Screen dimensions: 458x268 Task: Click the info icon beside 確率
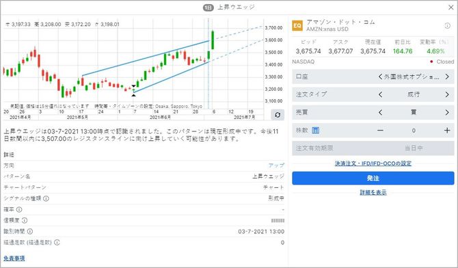coord(19,210)
